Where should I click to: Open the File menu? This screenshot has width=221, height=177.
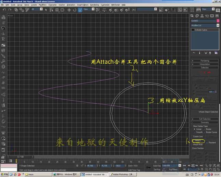tap(2, 5)
